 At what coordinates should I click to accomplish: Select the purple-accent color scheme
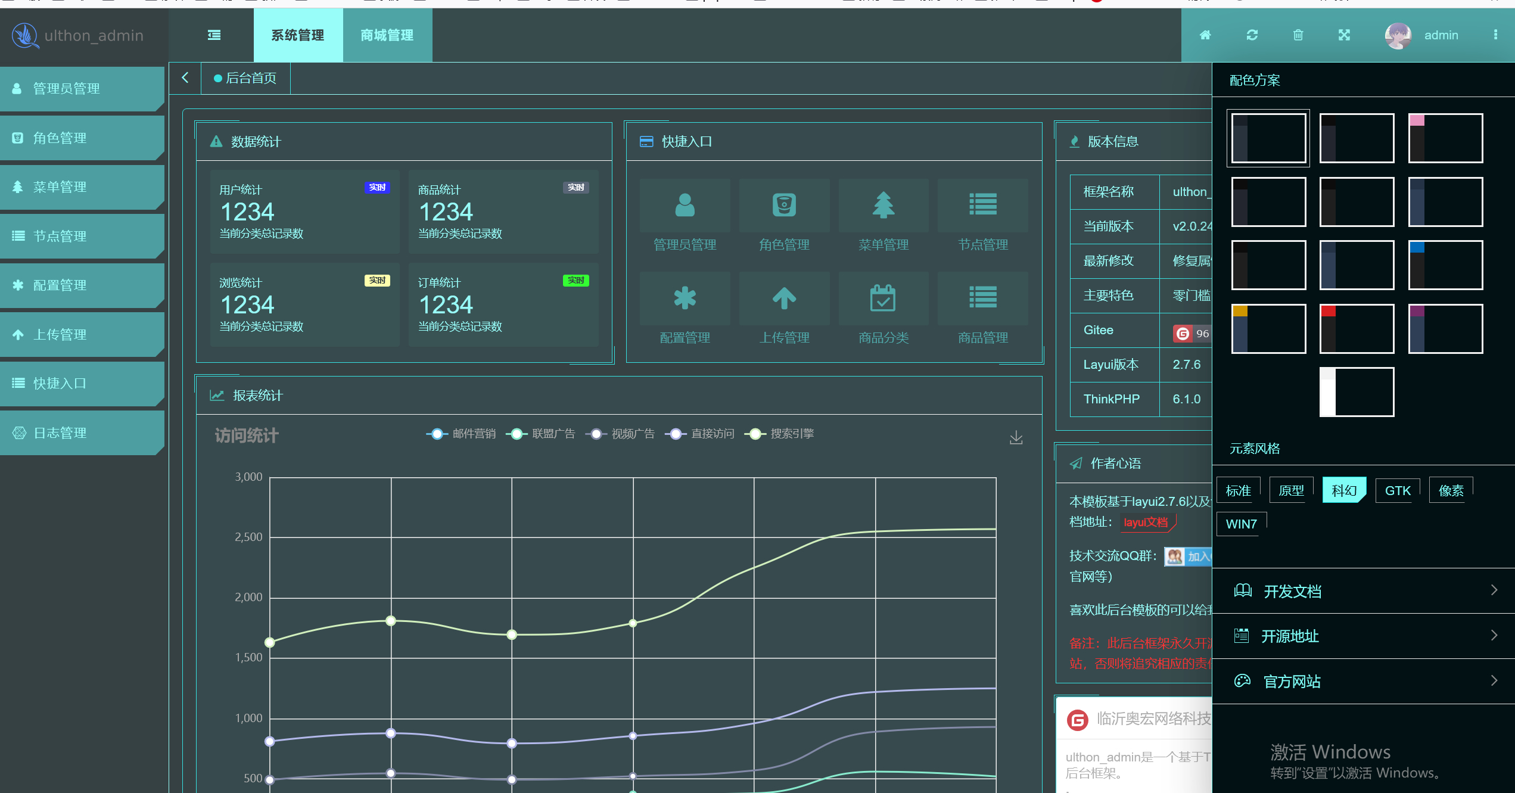click(1446, 329)
